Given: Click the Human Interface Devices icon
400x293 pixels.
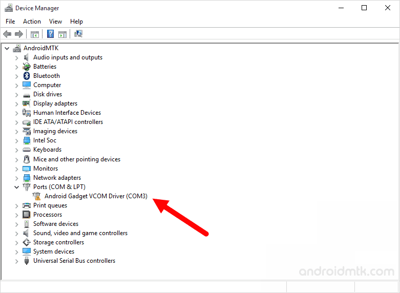Looking at the screenshot, I should coord(27,113).
